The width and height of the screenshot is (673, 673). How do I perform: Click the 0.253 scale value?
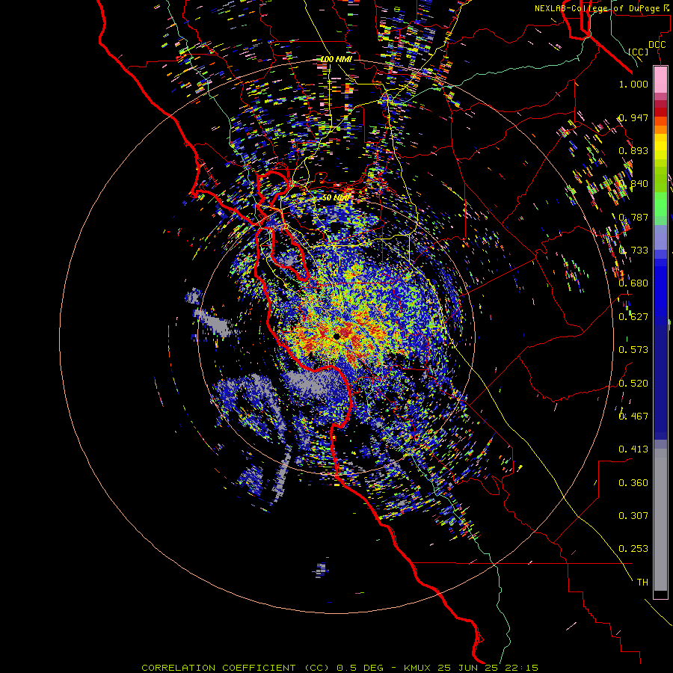tap(633, 549)
